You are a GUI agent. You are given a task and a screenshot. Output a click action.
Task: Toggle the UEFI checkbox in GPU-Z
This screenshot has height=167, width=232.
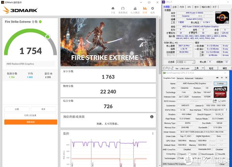pos(220,101)
